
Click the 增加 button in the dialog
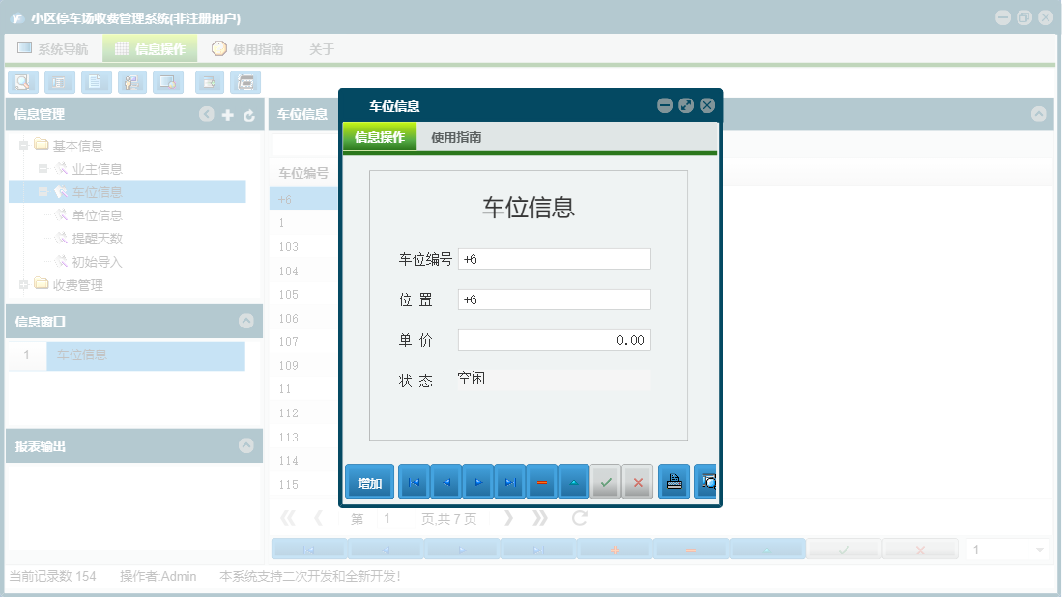point(369,481)
